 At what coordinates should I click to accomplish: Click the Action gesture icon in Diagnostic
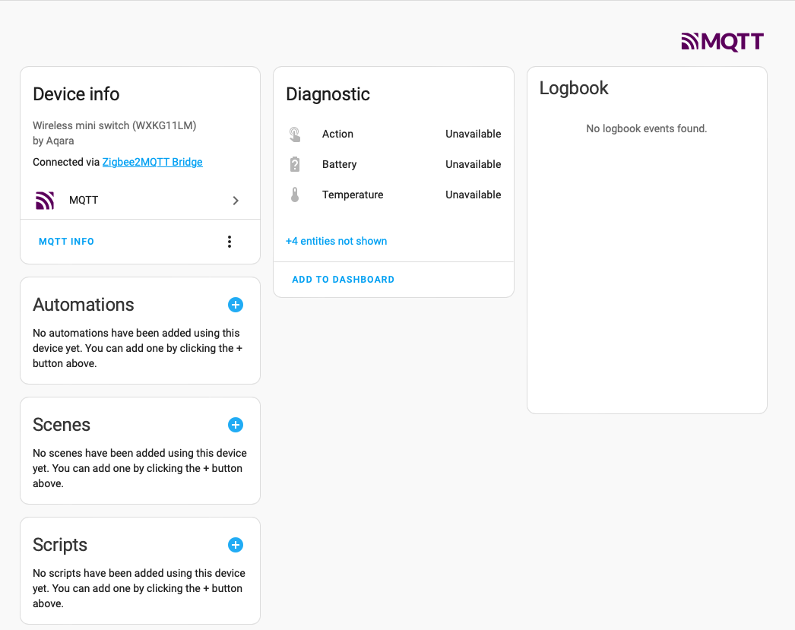click(x=296, y=134)
